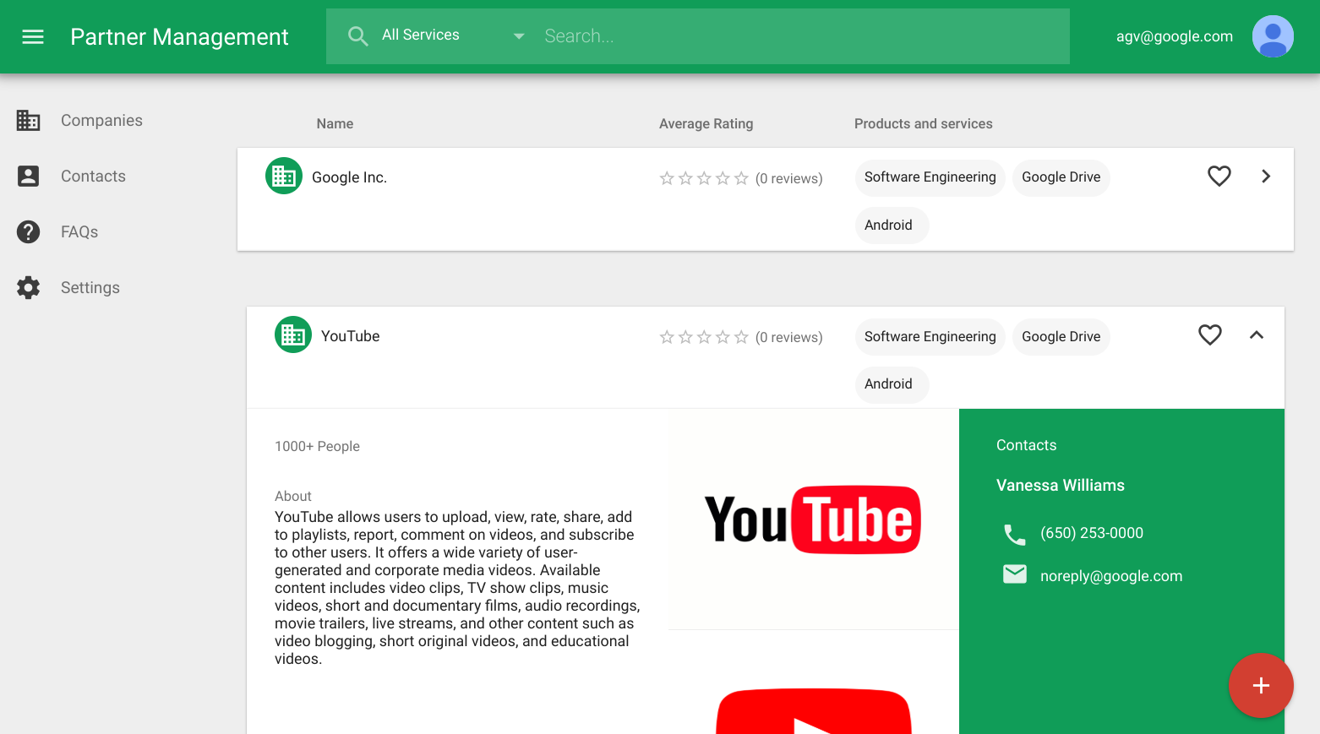Click YouTube Android chip
1320x734 pixels.
tap(892, 384)
